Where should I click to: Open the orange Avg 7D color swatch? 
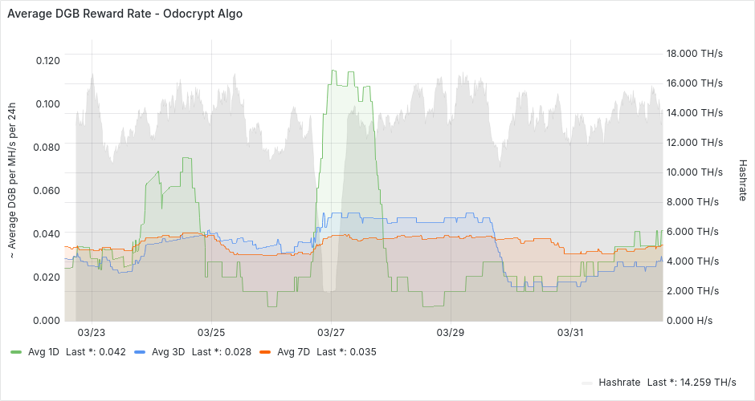pyautogui.click(x=265, y=352)
